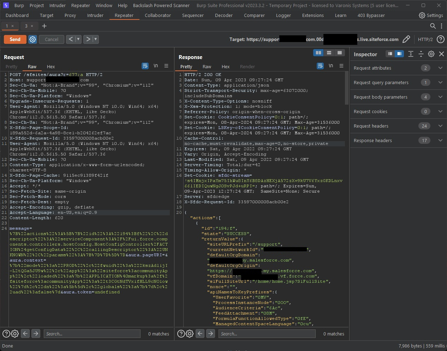Open the 403 Bypasser tab
Image resolution: width=447 pixels, height=351 pixels.
[x=371, y=15]
